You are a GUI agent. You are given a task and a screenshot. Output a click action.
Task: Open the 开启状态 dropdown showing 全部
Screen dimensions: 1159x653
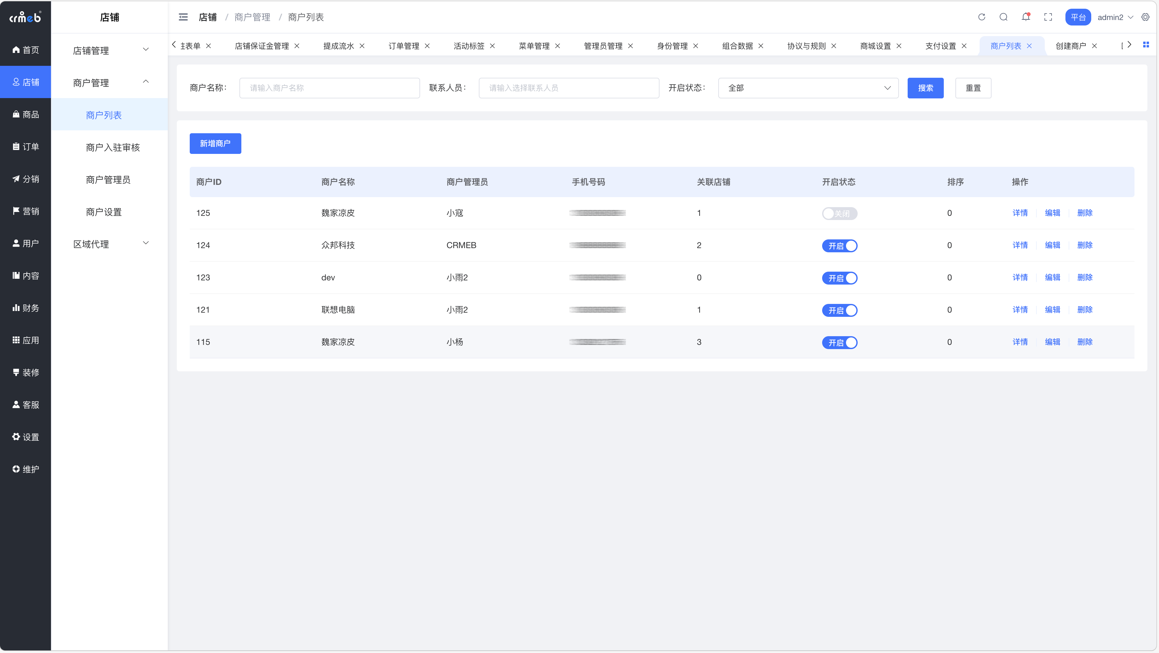point(808,88)
